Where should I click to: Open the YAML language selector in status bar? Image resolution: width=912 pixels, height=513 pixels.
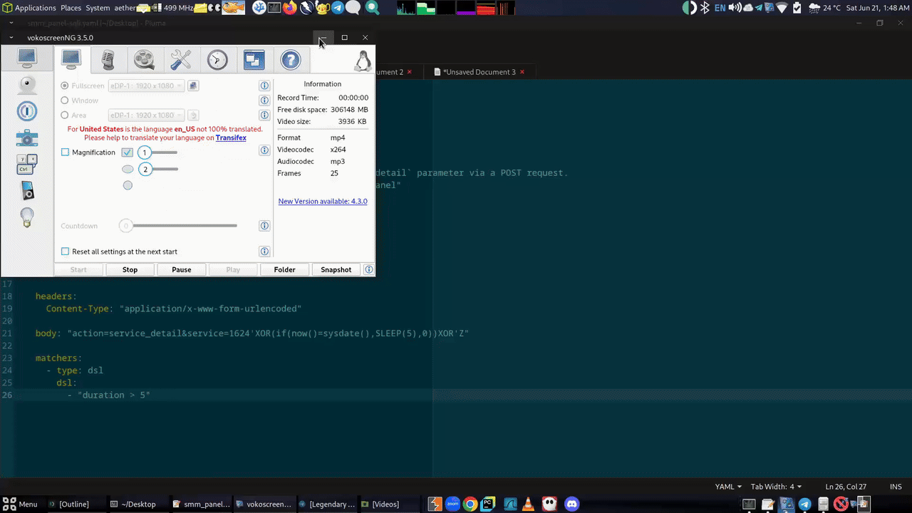click(x=728, y=487)
